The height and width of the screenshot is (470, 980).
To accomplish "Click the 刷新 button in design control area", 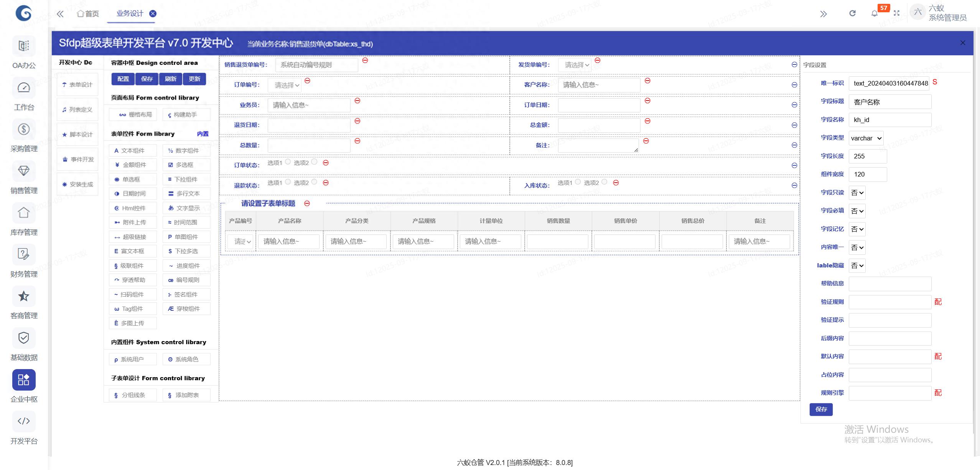I will tap(170, 79).
